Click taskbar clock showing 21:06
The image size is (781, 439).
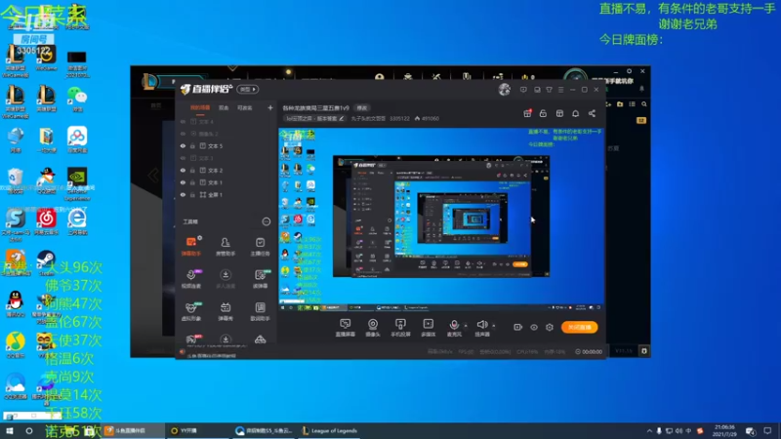(724, 431)
